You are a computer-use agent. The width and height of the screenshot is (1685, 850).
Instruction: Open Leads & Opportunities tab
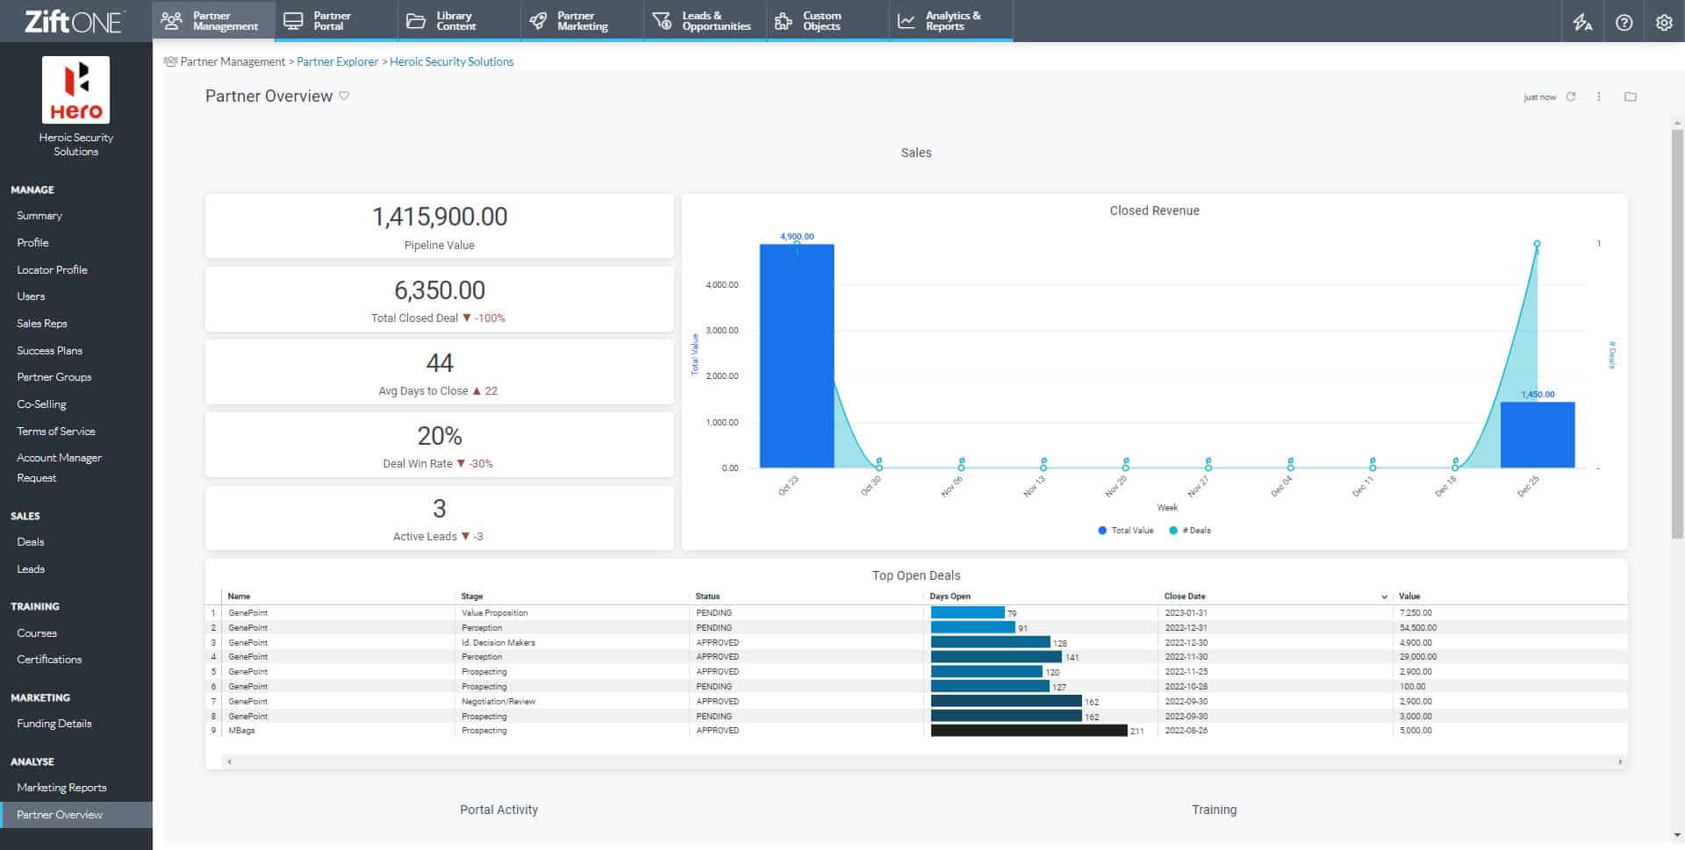pos(705,21)
